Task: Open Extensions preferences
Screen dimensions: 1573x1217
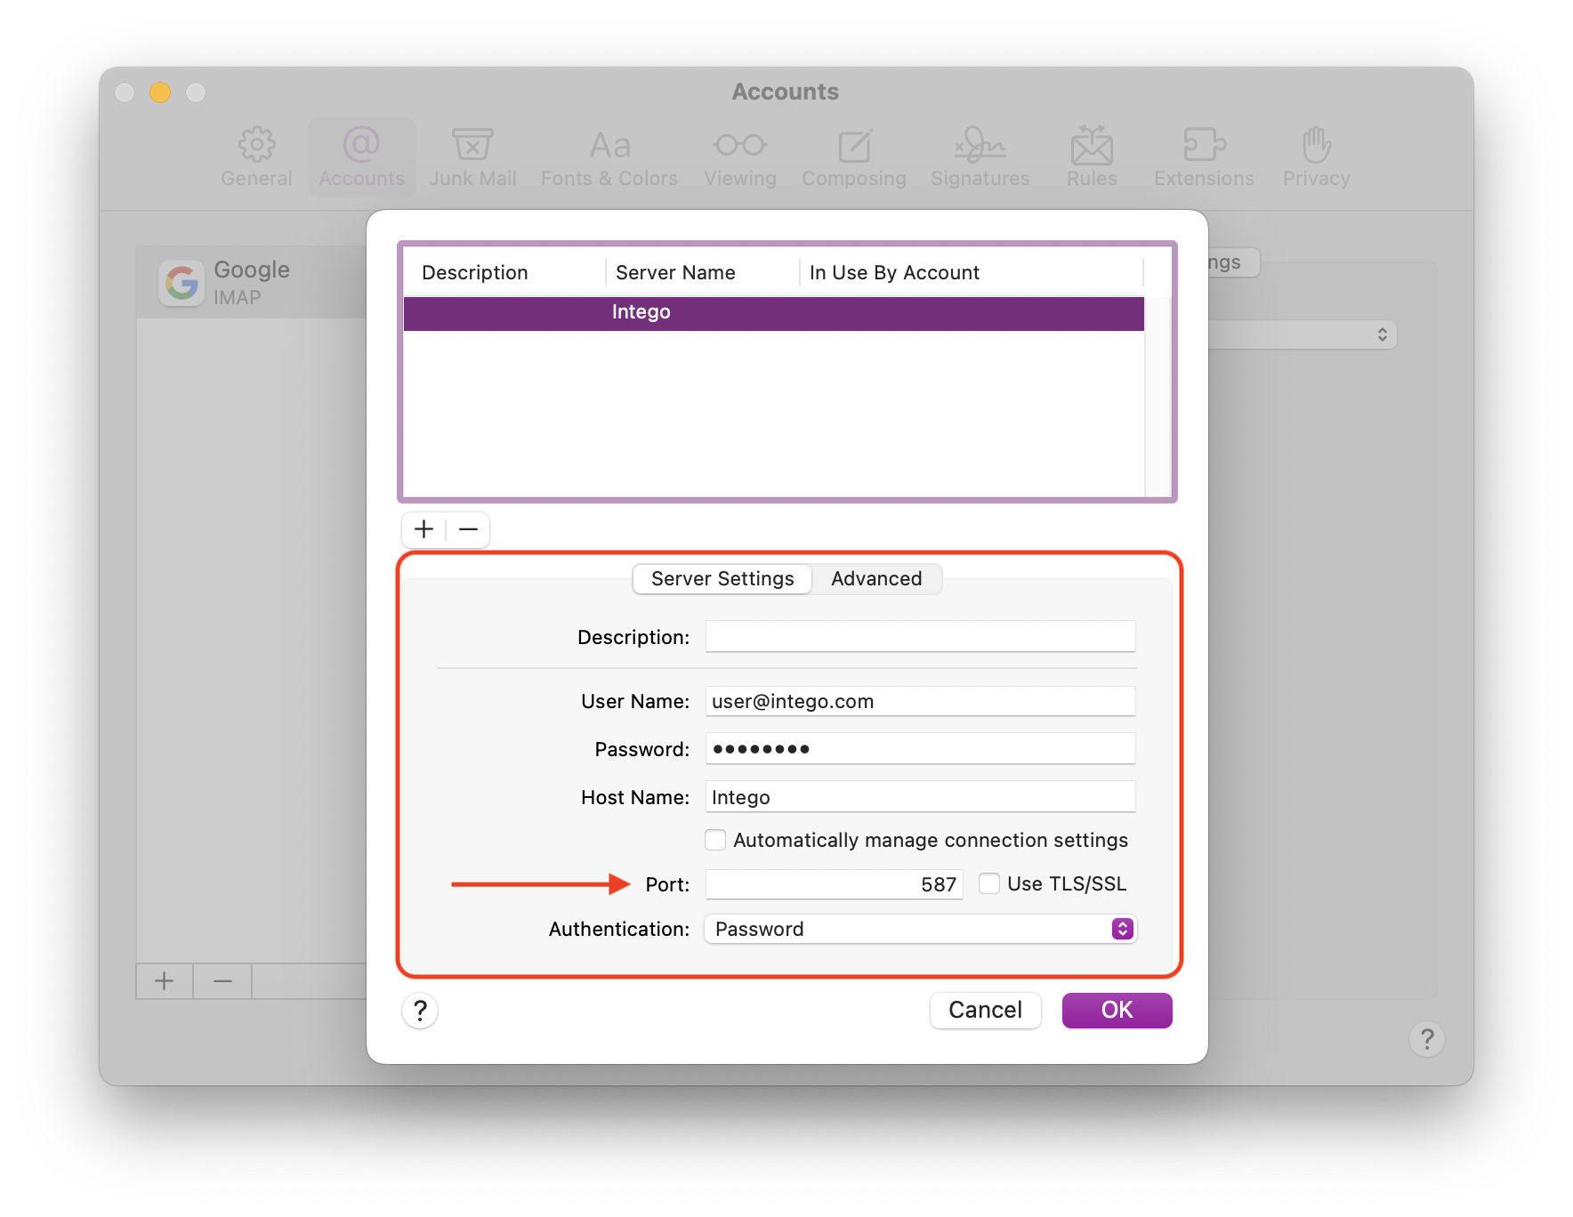Action: (1204, 157)
